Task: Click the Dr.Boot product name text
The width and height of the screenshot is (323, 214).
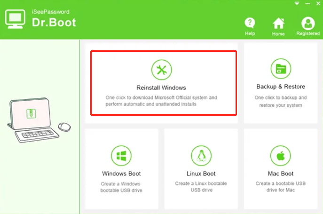Action: pos(54,22)
